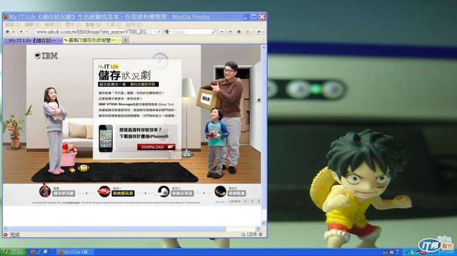Open the 編輯 (E) menu
Viewport: 457px width, 256px height.
[33, 25]
